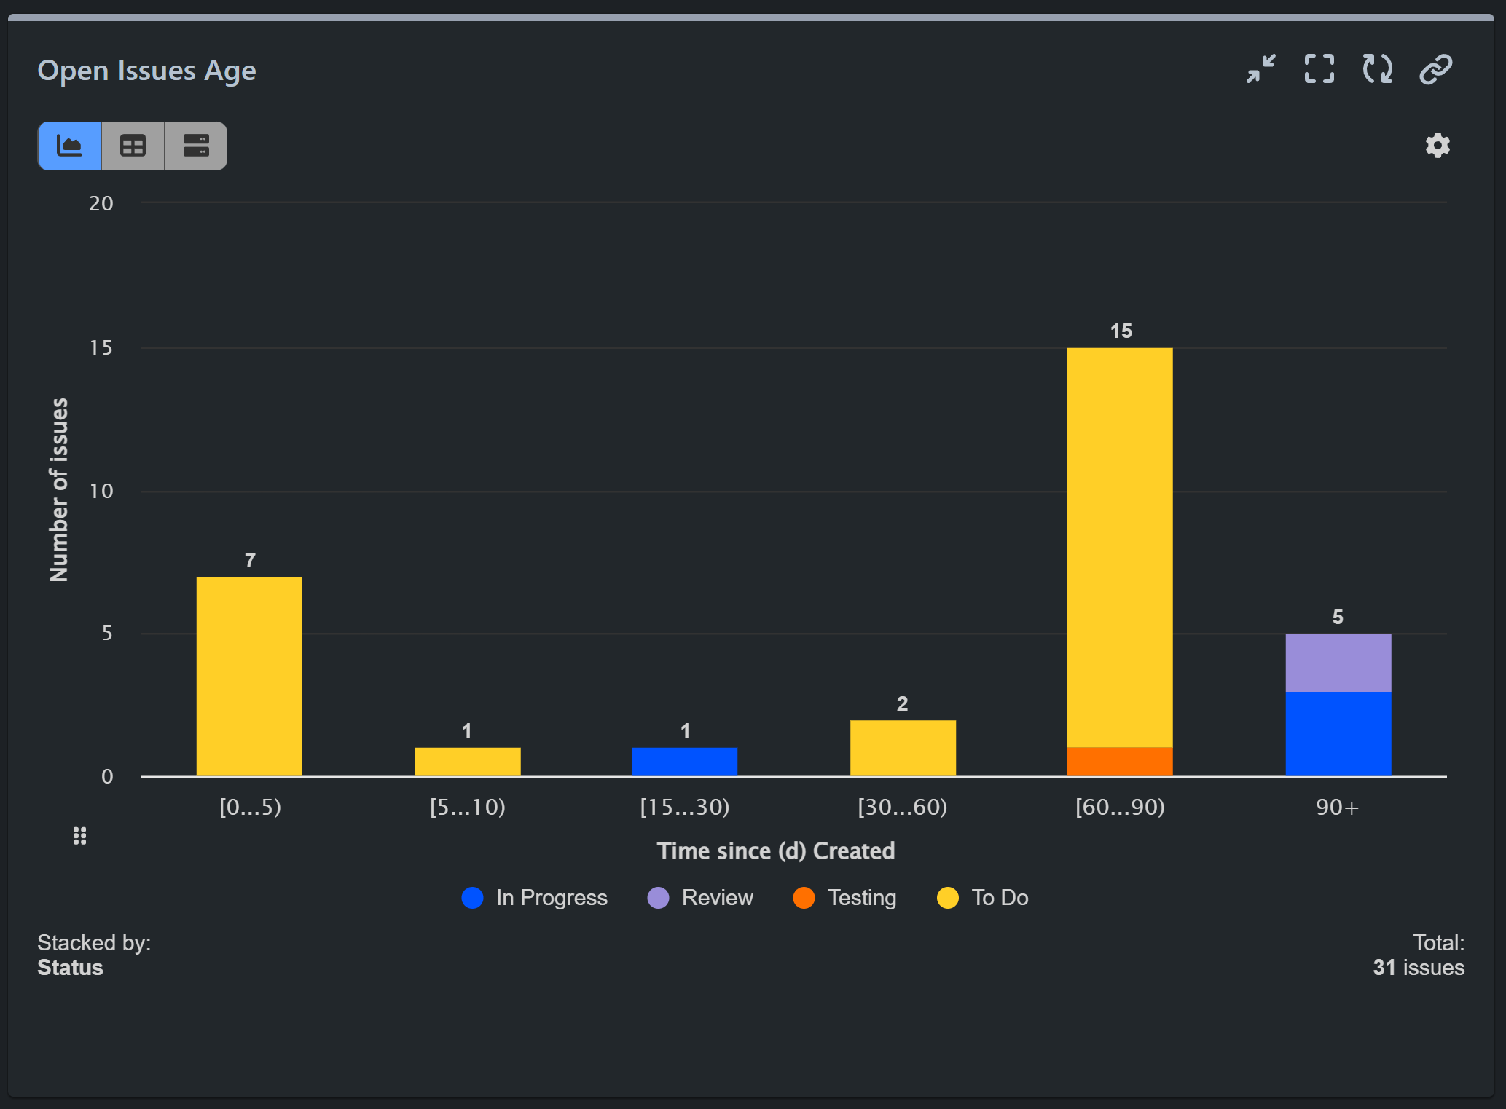
Task: Toggle the In Progress series in the legend
Action: coord(552,898)
